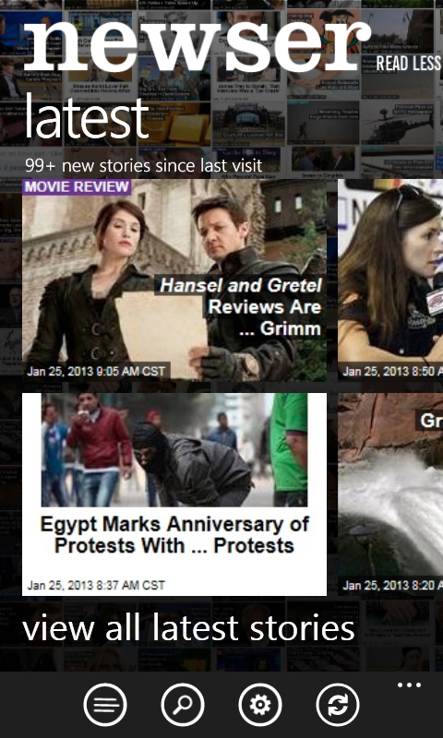
Task: Tap Jan 25, 2013 8:37 AM CST timestamp
Action: tap(96, 585)
